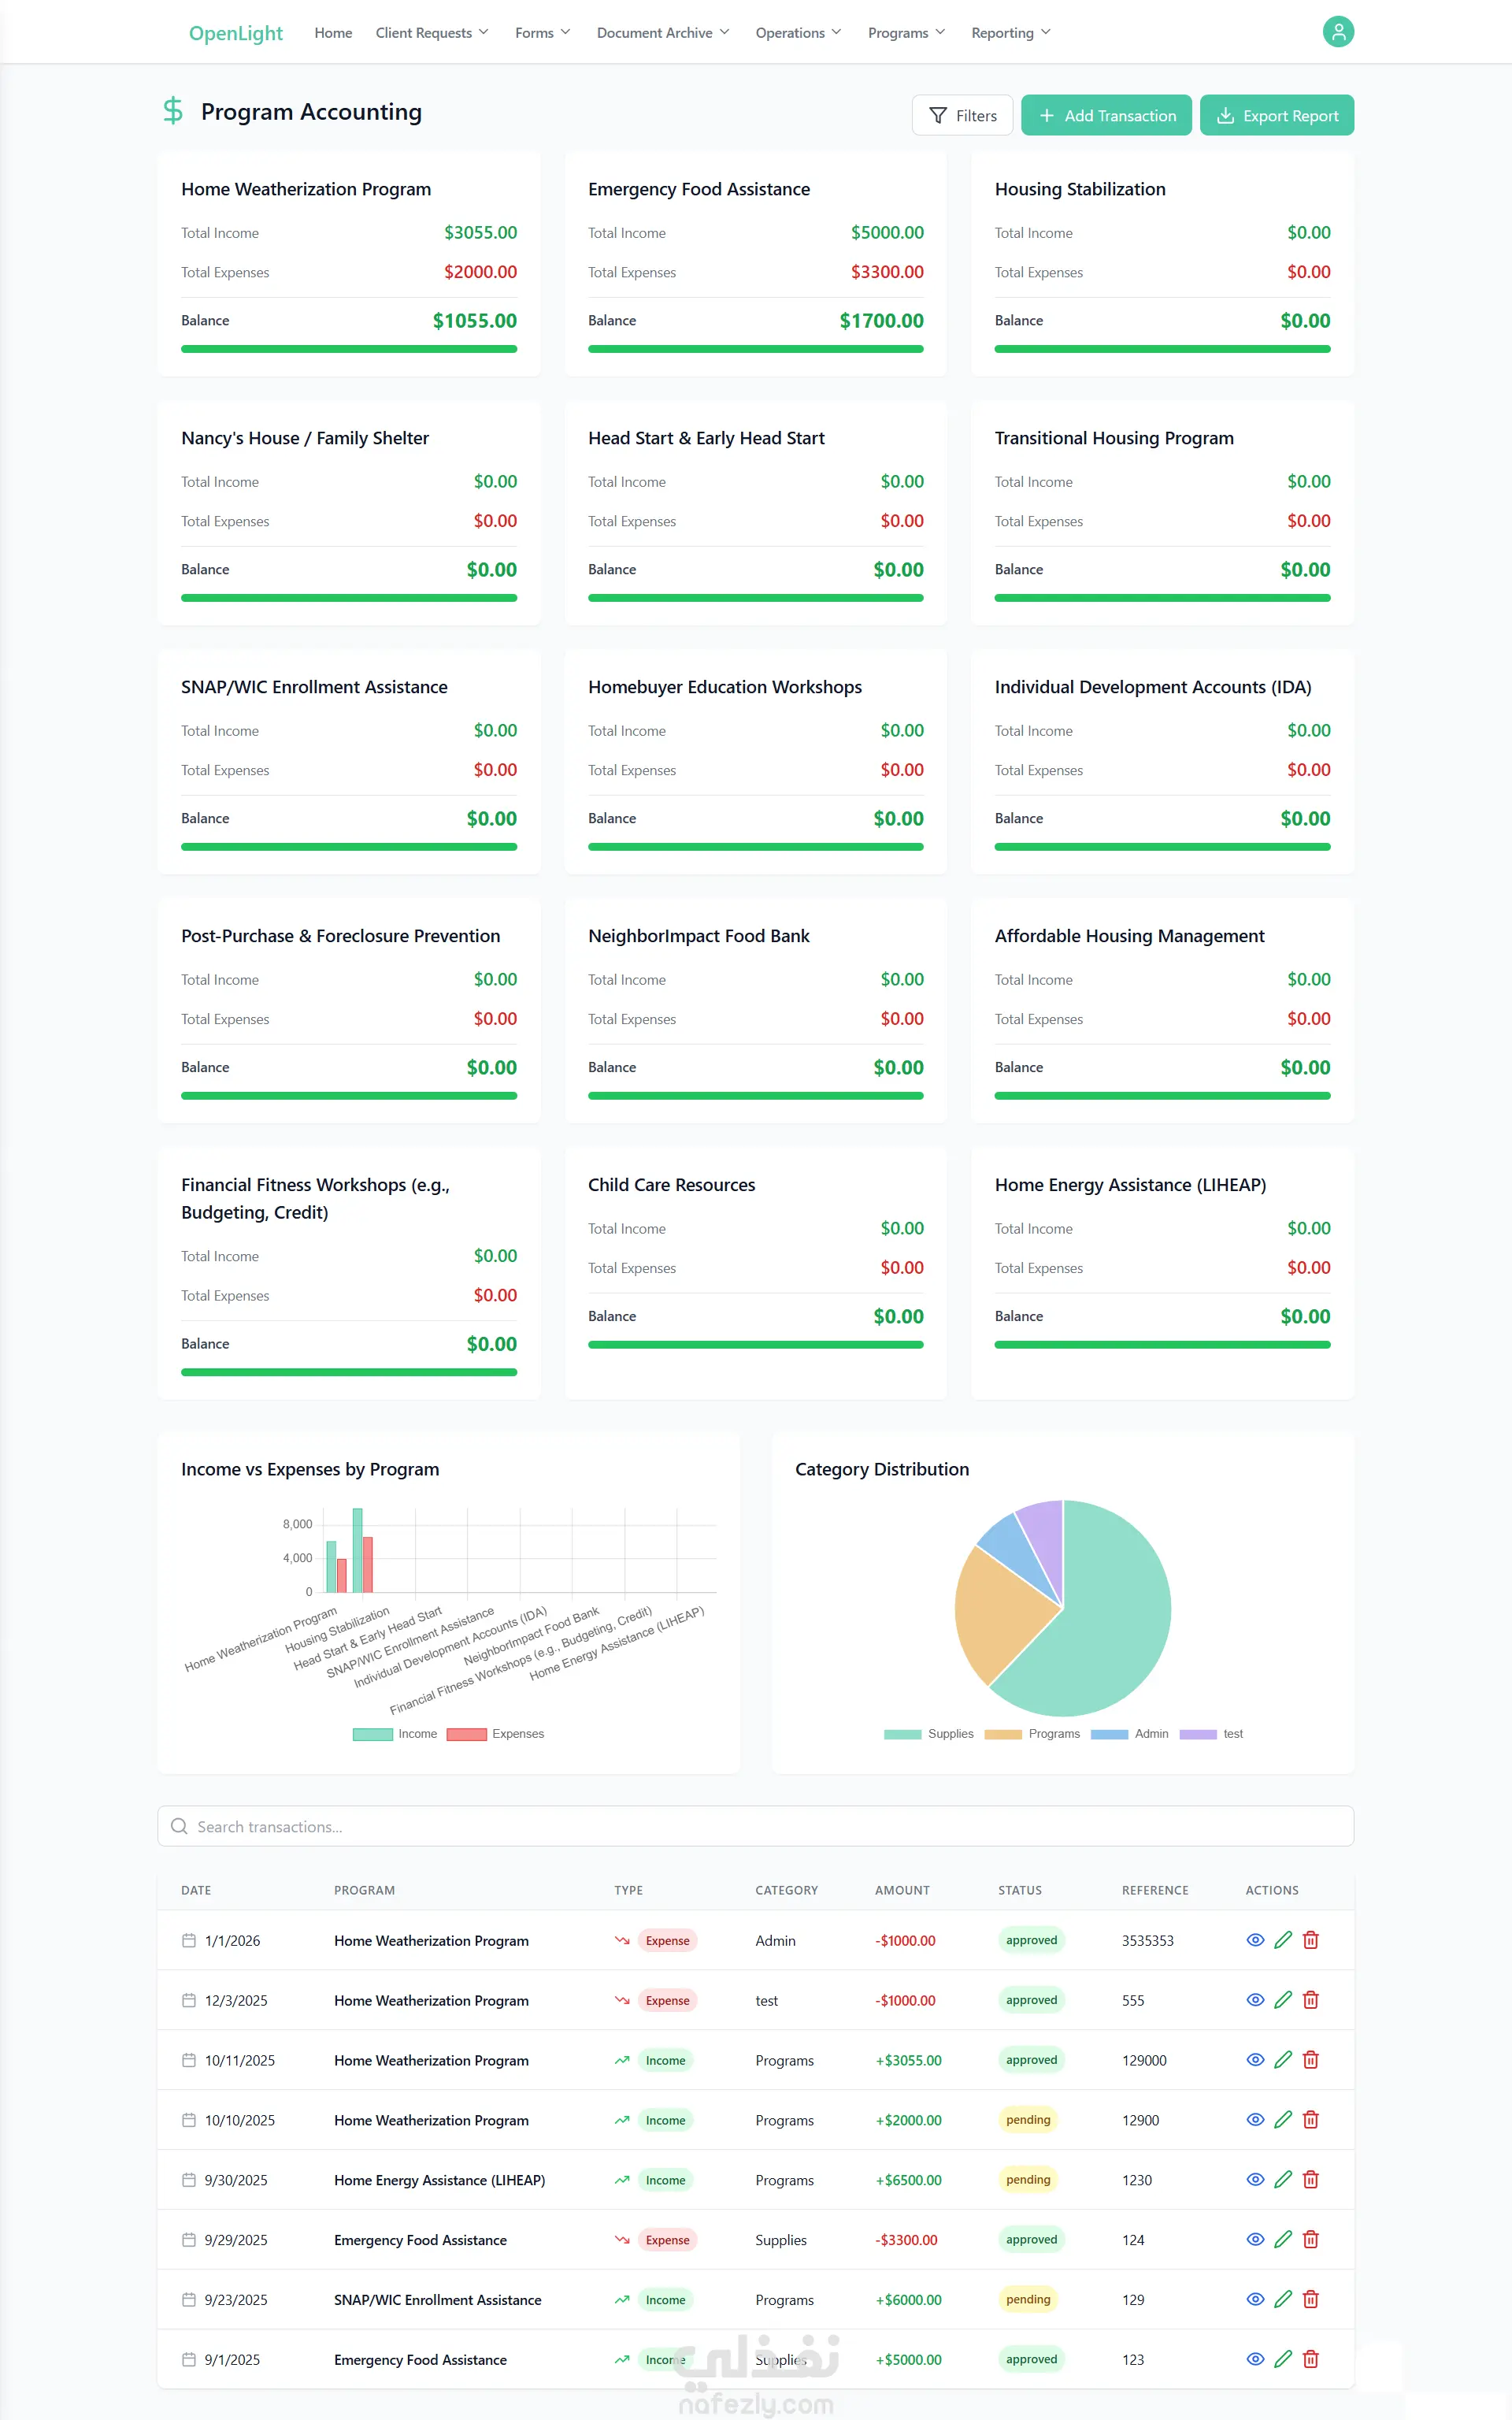The height and width of the screenshot is (2420, 1512).
Task: View the transaction with reference 123
Action: point(1255,2359)
